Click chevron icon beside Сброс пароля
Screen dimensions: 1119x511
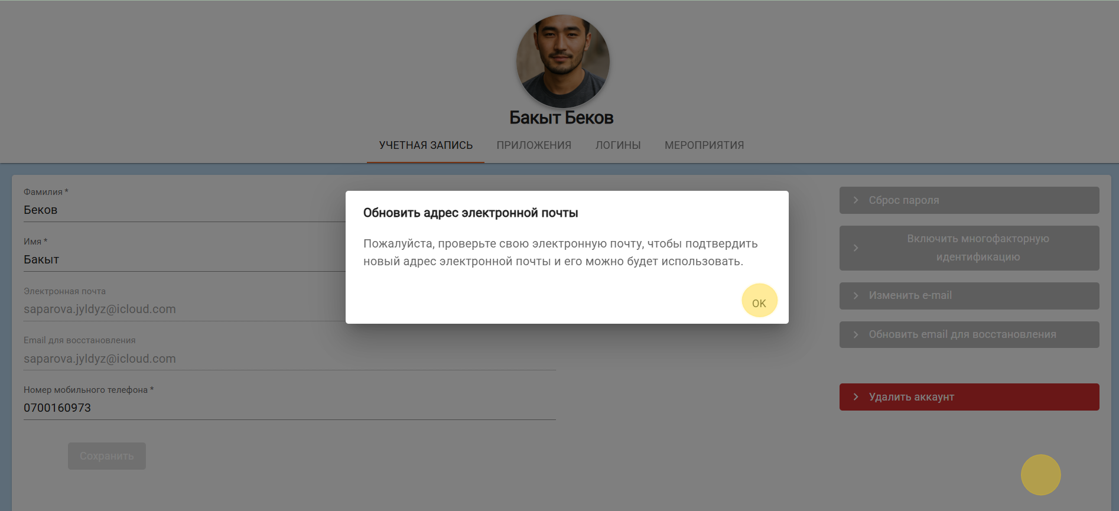coord(855,200)
